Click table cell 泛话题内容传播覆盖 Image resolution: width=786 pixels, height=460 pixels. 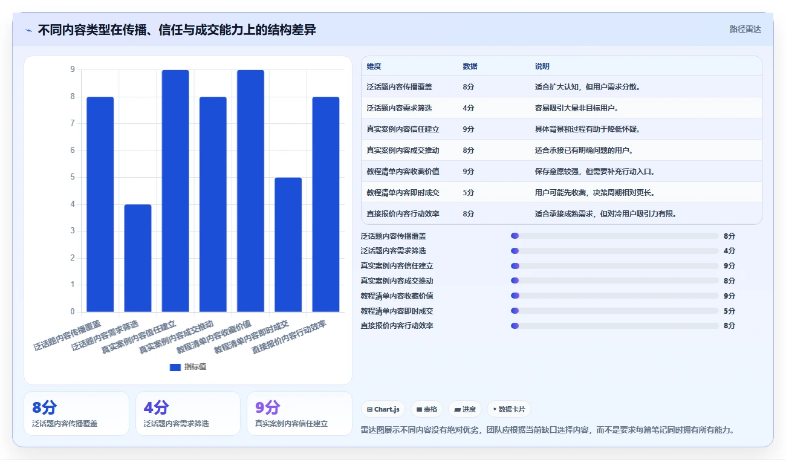399,87
